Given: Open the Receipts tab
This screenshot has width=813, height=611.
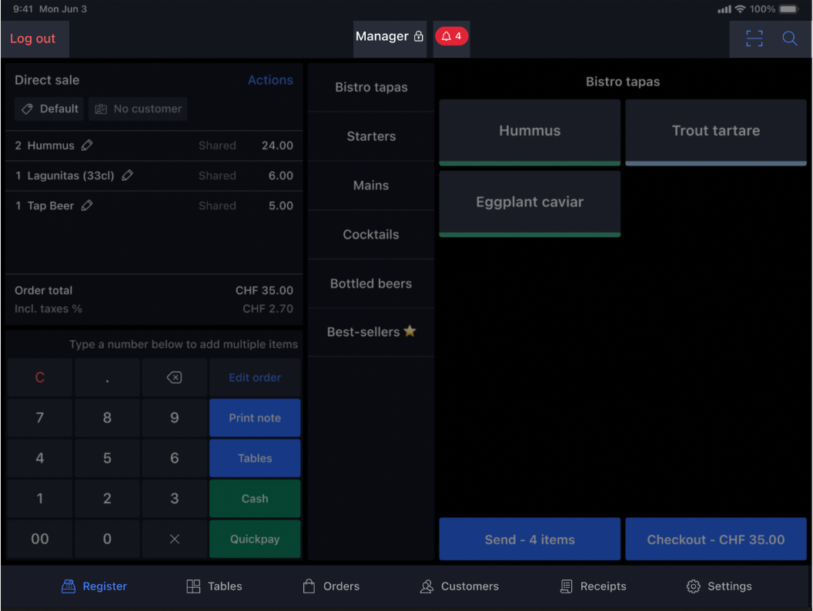Looking at the screenshot, I should pos(592,586).
